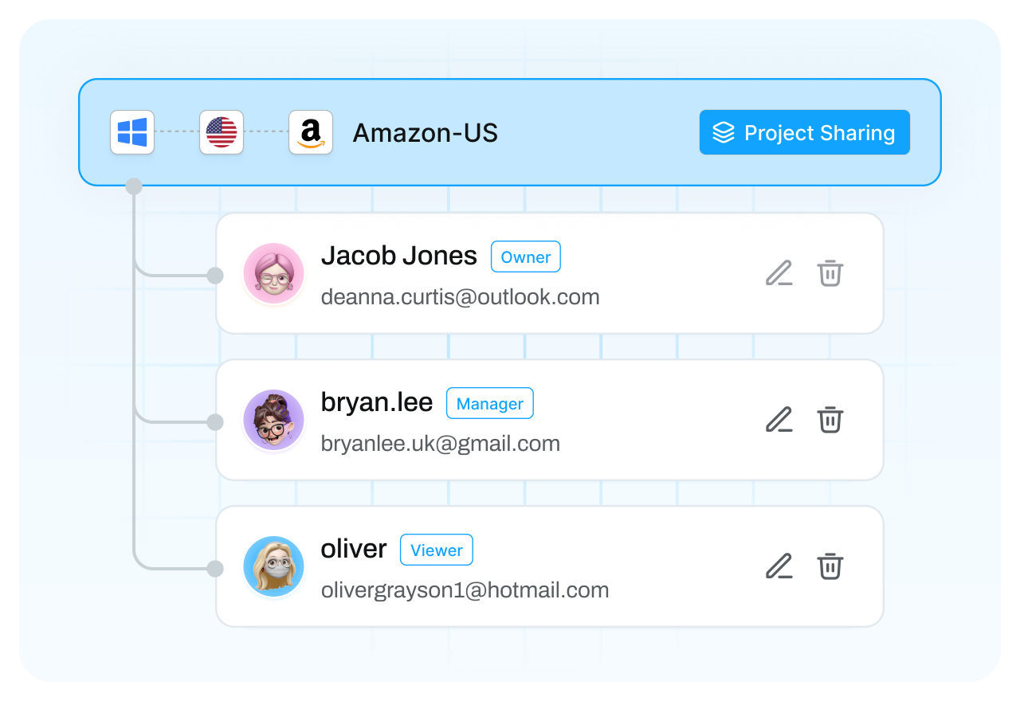Delete Jacob Jones from the project
Image resolution: width=1020 pixels, height=701 pixels.
tap(830, 273)
